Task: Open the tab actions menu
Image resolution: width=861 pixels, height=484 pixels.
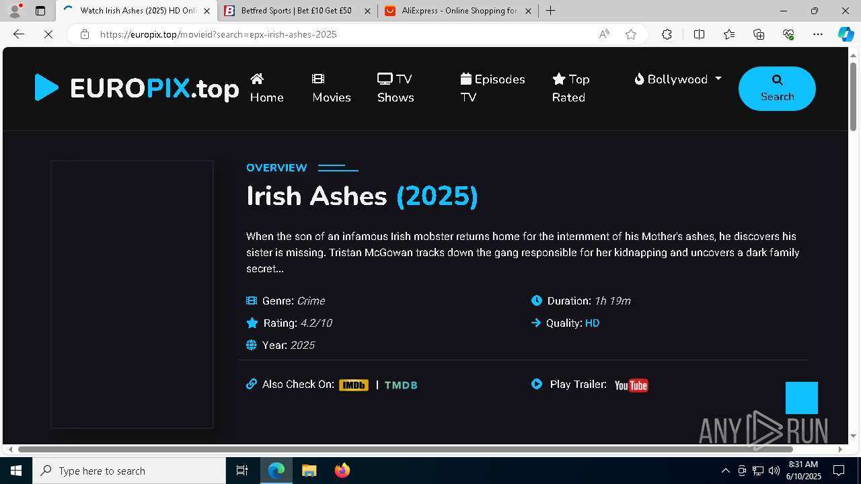Action: [40, 11]
